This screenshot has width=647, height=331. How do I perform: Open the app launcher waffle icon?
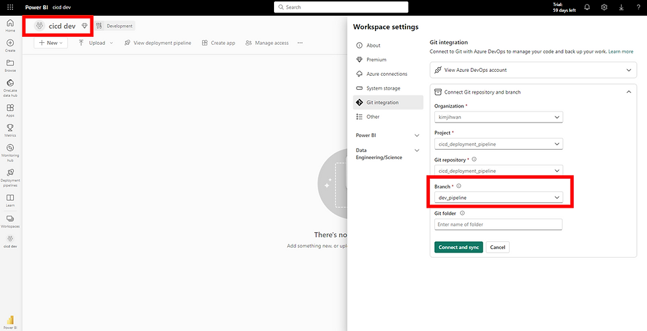pos(11,7)
